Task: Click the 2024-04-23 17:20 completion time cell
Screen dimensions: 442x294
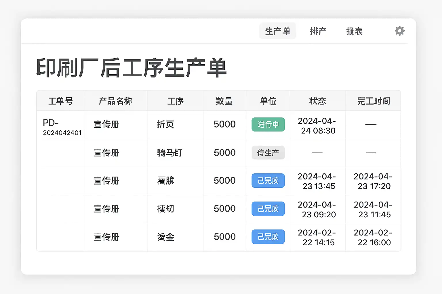Action: tap(373, 181)
